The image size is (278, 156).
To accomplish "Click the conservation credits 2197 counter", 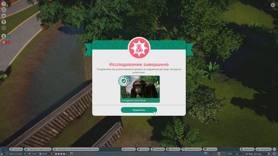I will pyautogui.click(x=33, y=154).
